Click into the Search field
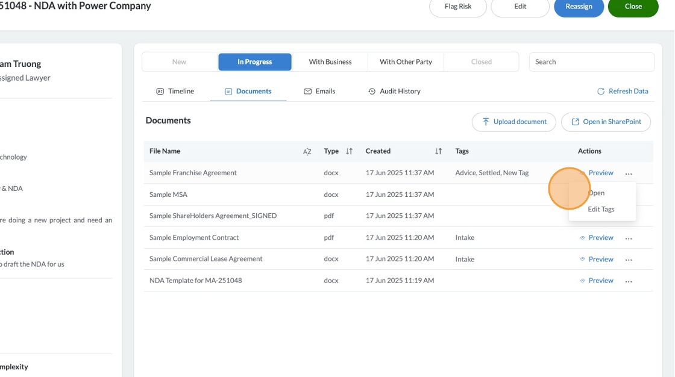 point(591,62)
